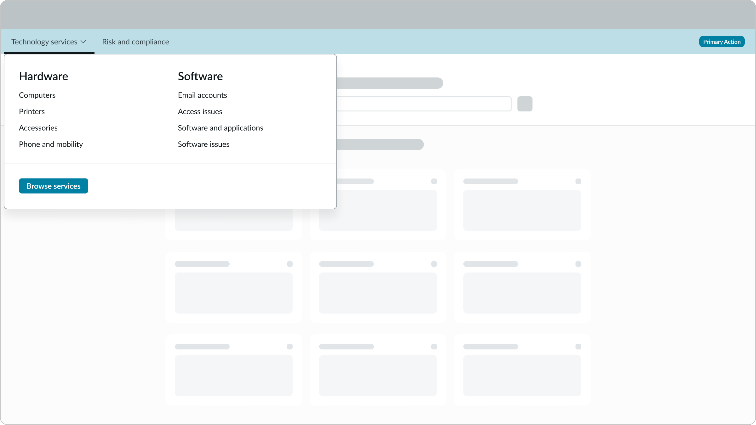Select the corner icon on the top-right card
The image size is (756, 425).
(x=578, y=181)
